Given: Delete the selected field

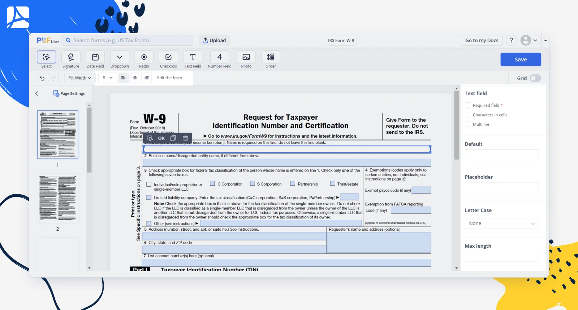Looking at the screenshot, I should [185, 138].
